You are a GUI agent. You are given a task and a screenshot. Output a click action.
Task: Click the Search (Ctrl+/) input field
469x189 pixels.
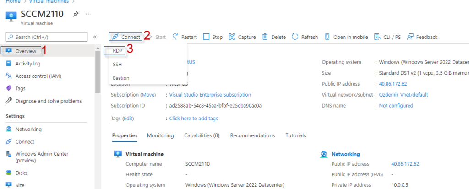click(x=47, y=37)
